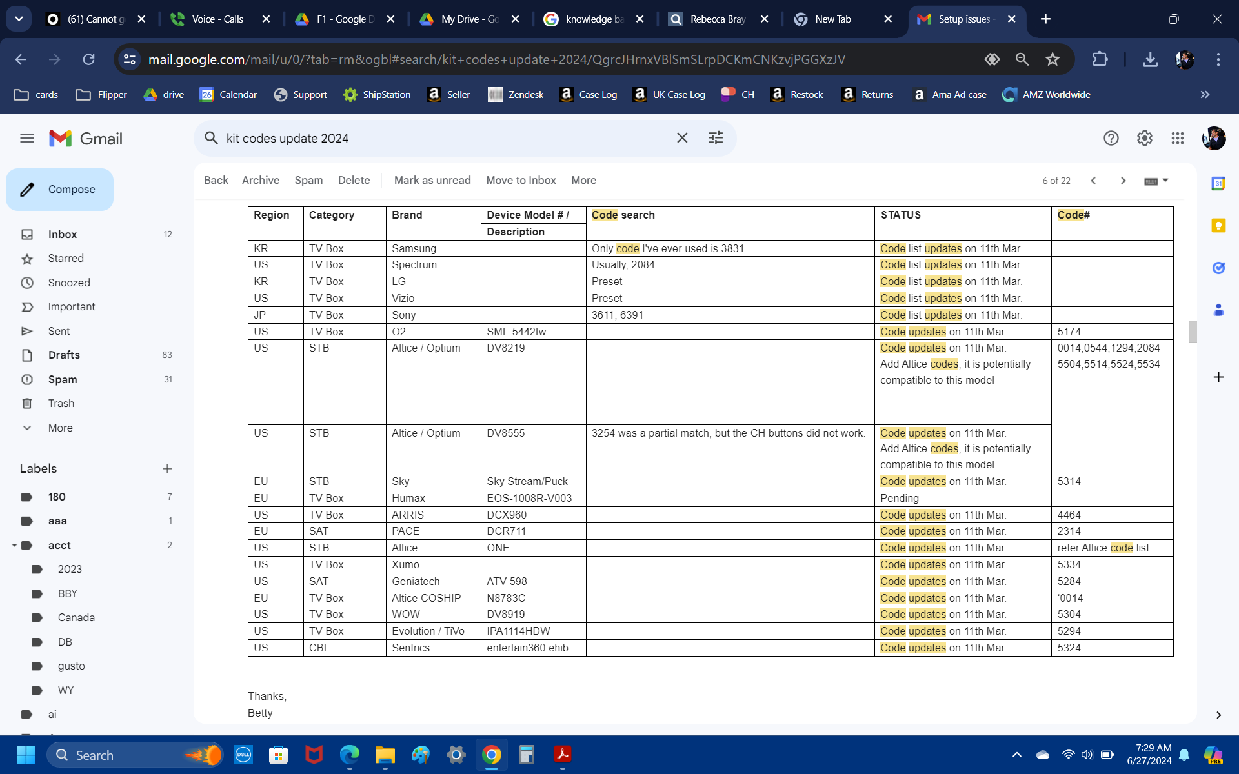Go to the older message arrow
The image size is (1239, 774).
pyautogui.click(x=1123, y=181)
